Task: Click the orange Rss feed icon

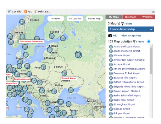Action: coord(25,11)
